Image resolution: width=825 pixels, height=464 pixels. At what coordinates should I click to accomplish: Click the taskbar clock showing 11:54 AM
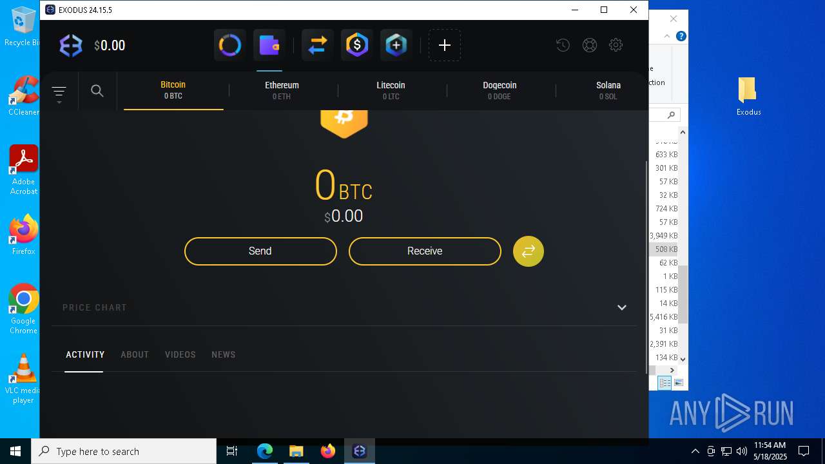click(x=770, y=451)
